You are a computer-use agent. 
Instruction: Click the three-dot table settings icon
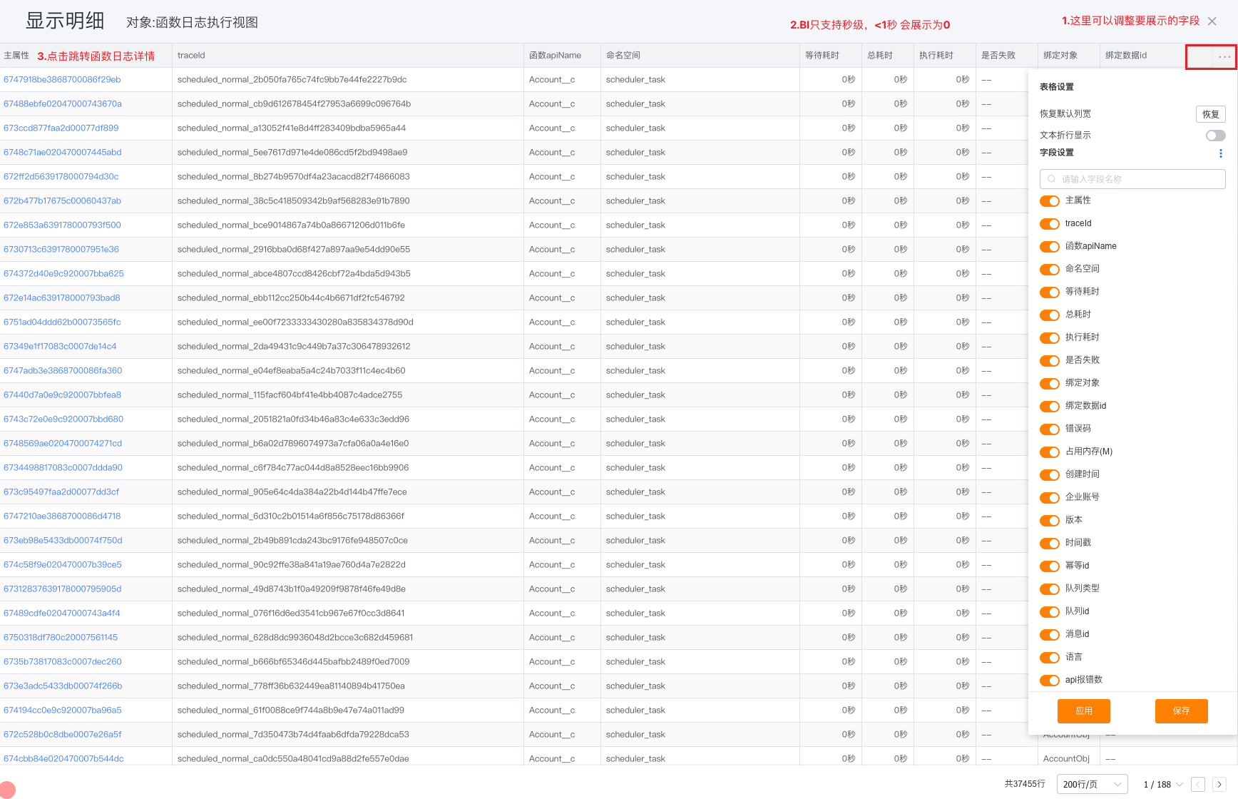pyautogui.click(x=1224, y=56)
